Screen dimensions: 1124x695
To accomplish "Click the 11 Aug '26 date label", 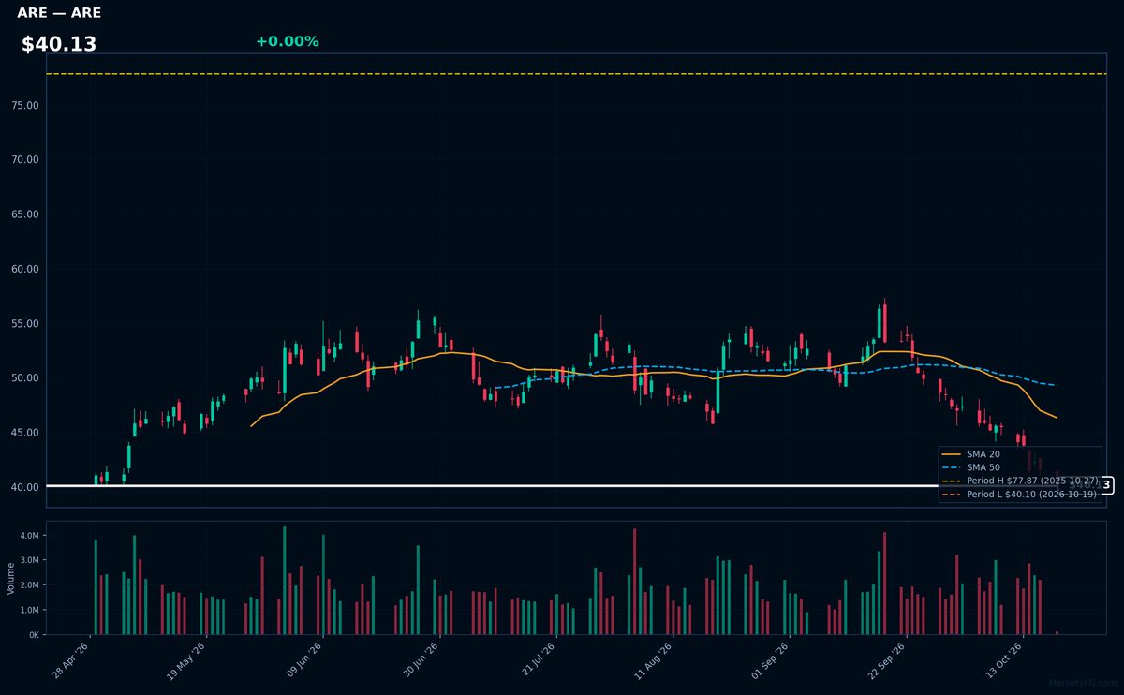I will (653, 660).
